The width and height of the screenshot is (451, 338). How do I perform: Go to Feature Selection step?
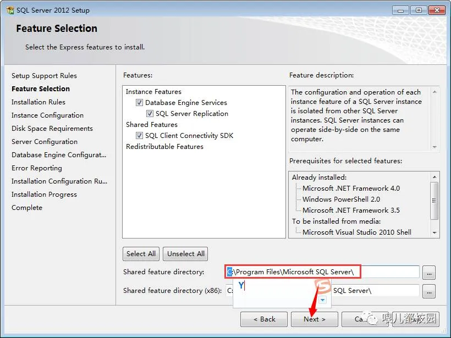[x=41, y=89]
